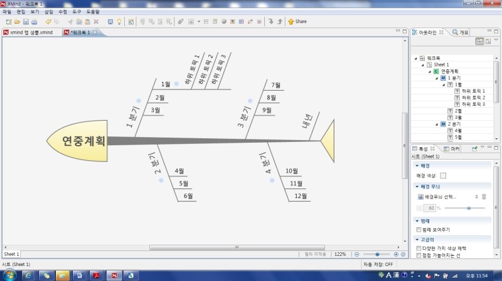Click the Open folder toolbar icon
This screenshot has width=502, height=281.
coord(16,21)
